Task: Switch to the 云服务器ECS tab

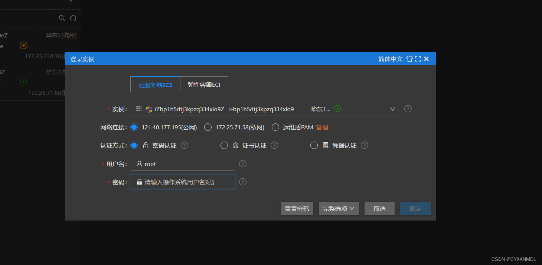Action: point(155,85)
